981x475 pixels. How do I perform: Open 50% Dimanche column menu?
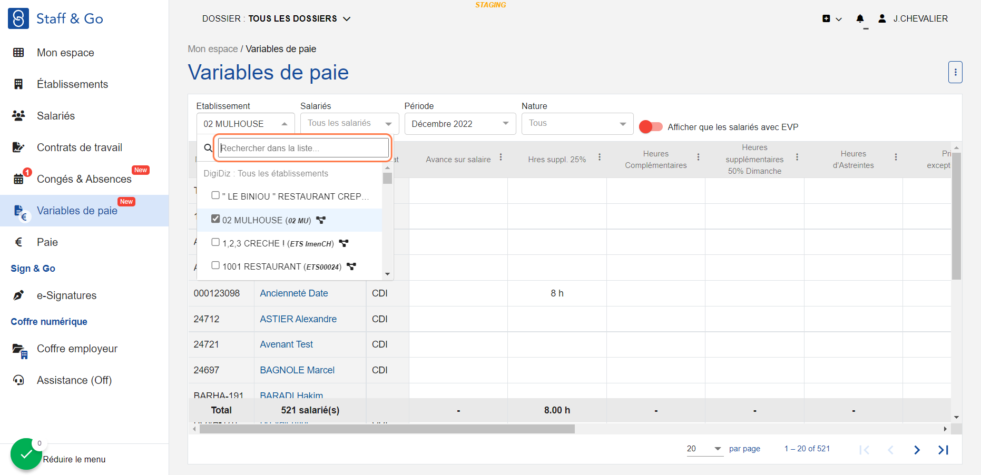coord(797,157)
